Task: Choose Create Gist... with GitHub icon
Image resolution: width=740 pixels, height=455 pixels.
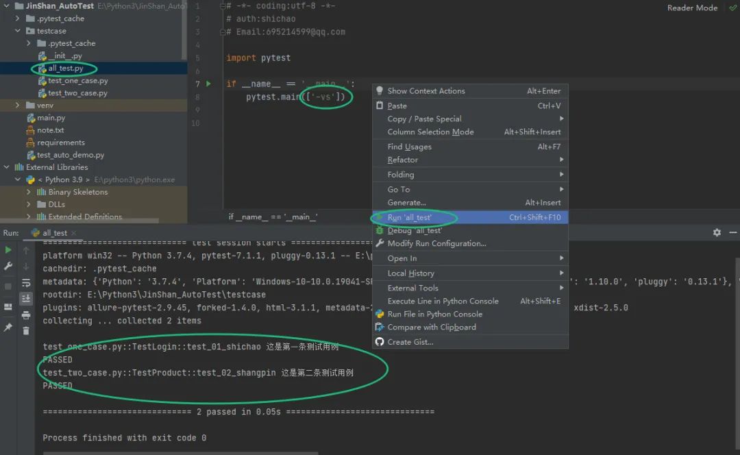Action: coord(470,342)
